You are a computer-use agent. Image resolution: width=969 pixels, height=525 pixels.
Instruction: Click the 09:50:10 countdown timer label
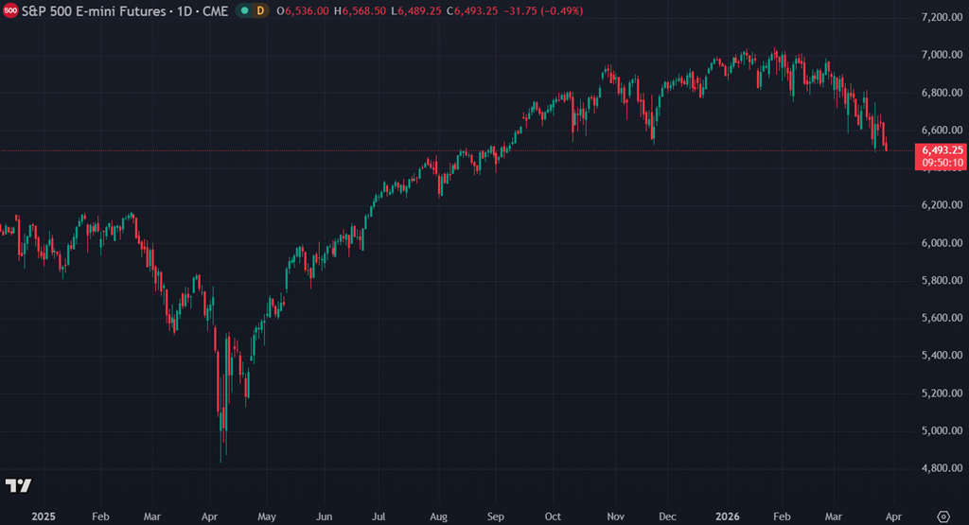point(942,162)
